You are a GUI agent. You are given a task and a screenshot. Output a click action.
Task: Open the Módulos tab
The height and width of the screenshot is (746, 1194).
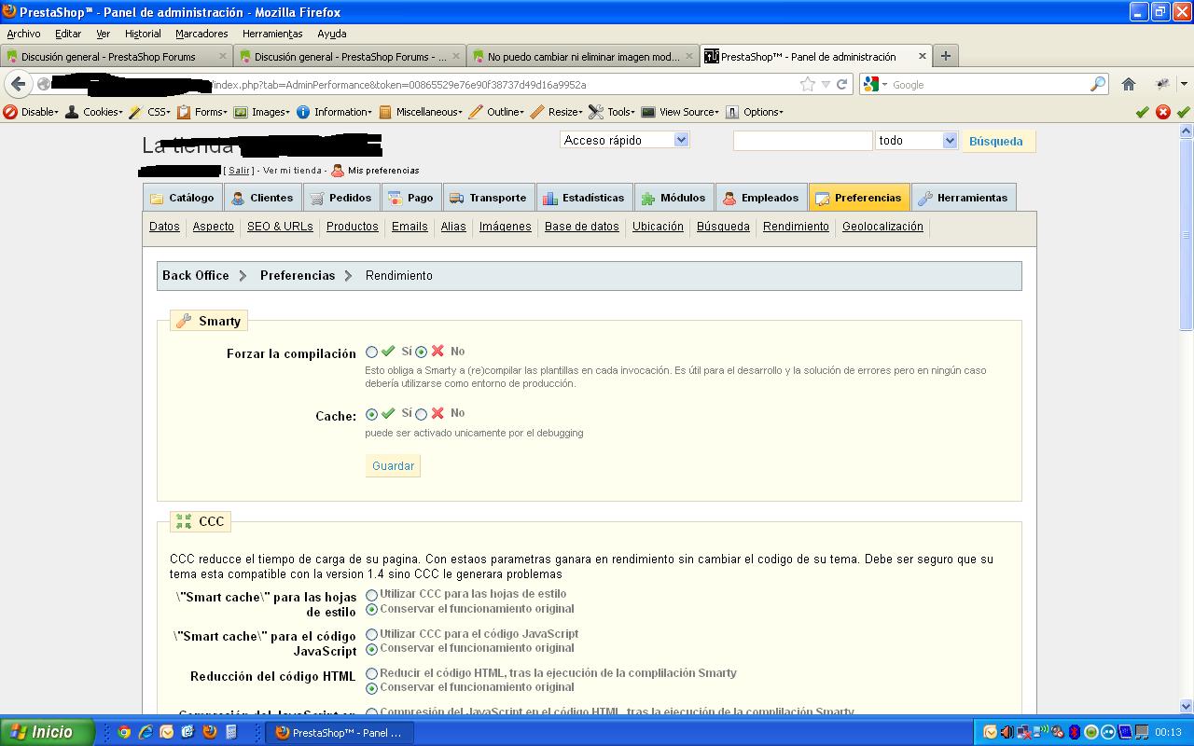(673, 198)
